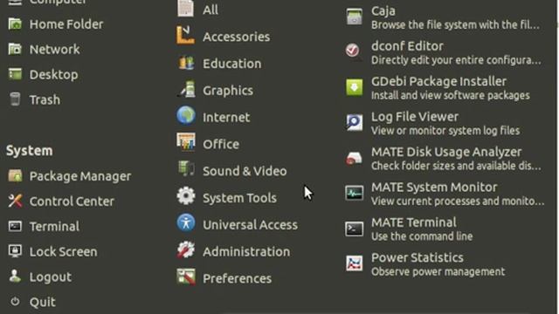Open the Desktop folder icon
Viewport: 559px width, 314px height.
15,74
